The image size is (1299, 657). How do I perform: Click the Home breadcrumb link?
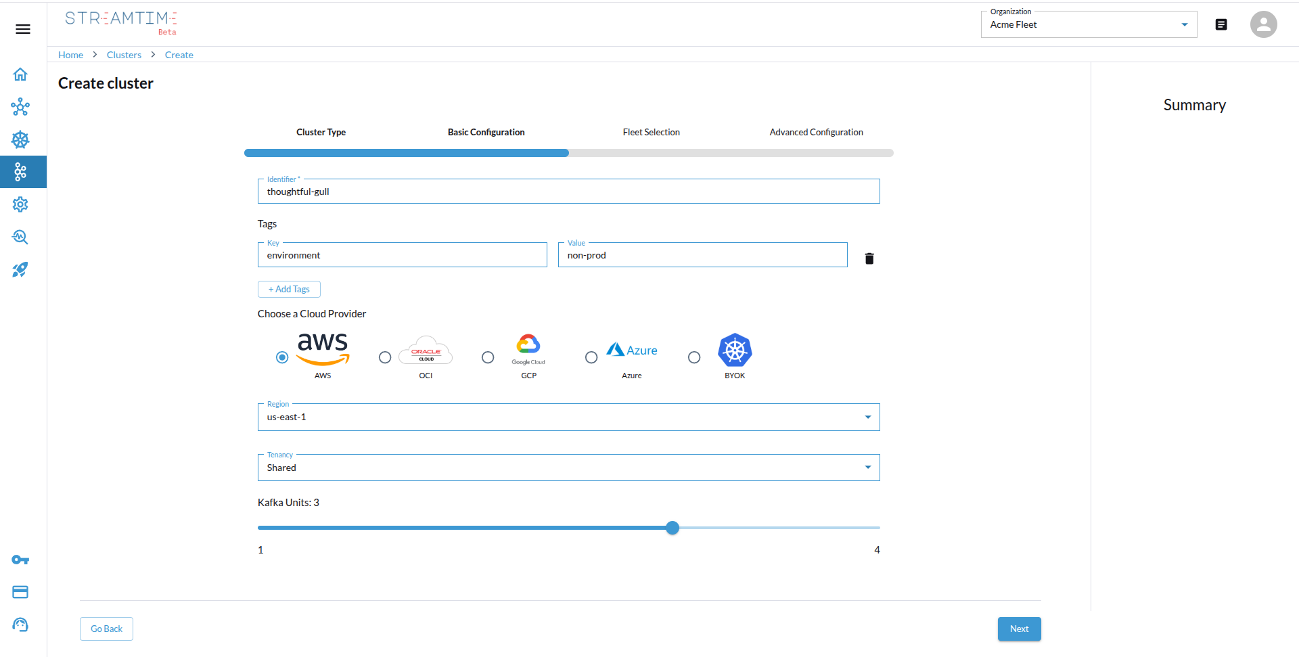(x=70, y=55)
